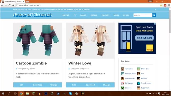The height and width of the screenshot is (96, 171).
Task: Click the Batman skin face icon
Action: point(139,78)
